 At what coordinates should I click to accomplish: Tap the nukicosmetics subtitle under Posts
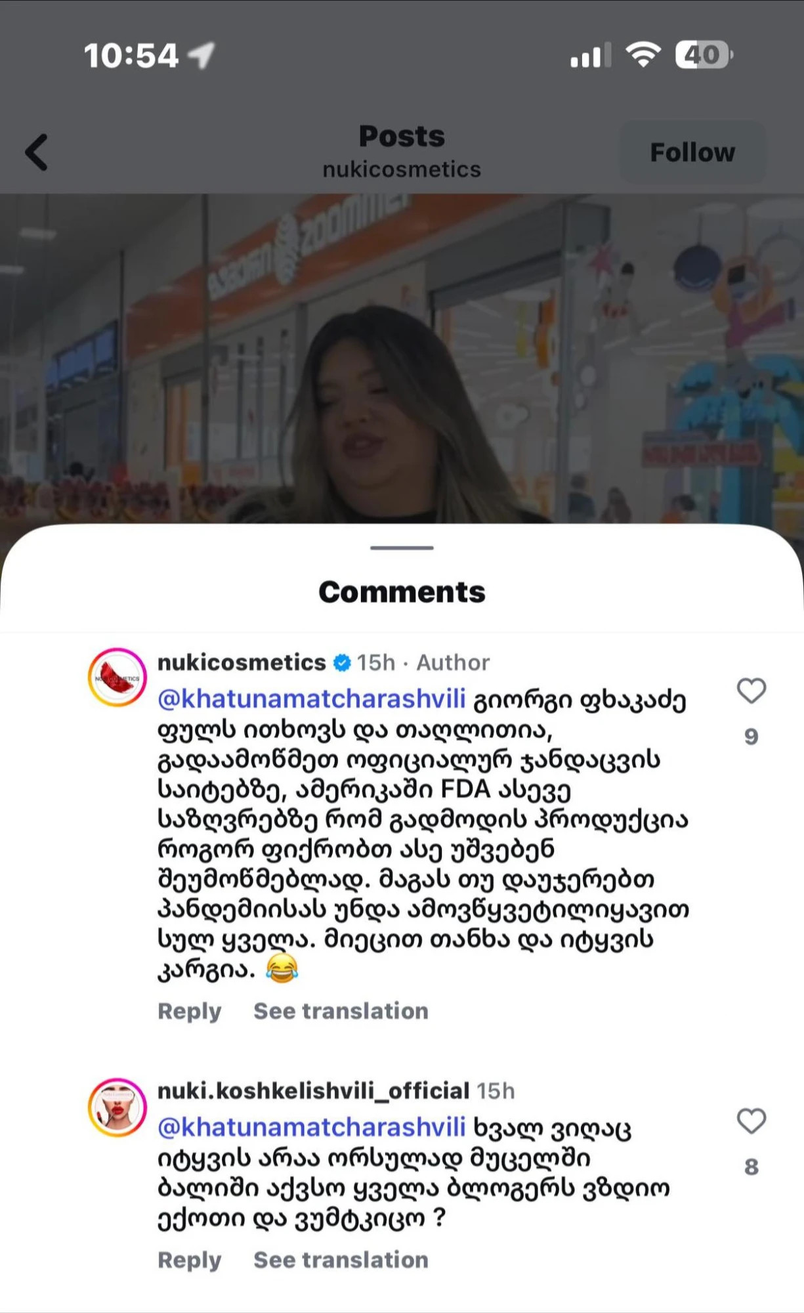tap(402, 169)
